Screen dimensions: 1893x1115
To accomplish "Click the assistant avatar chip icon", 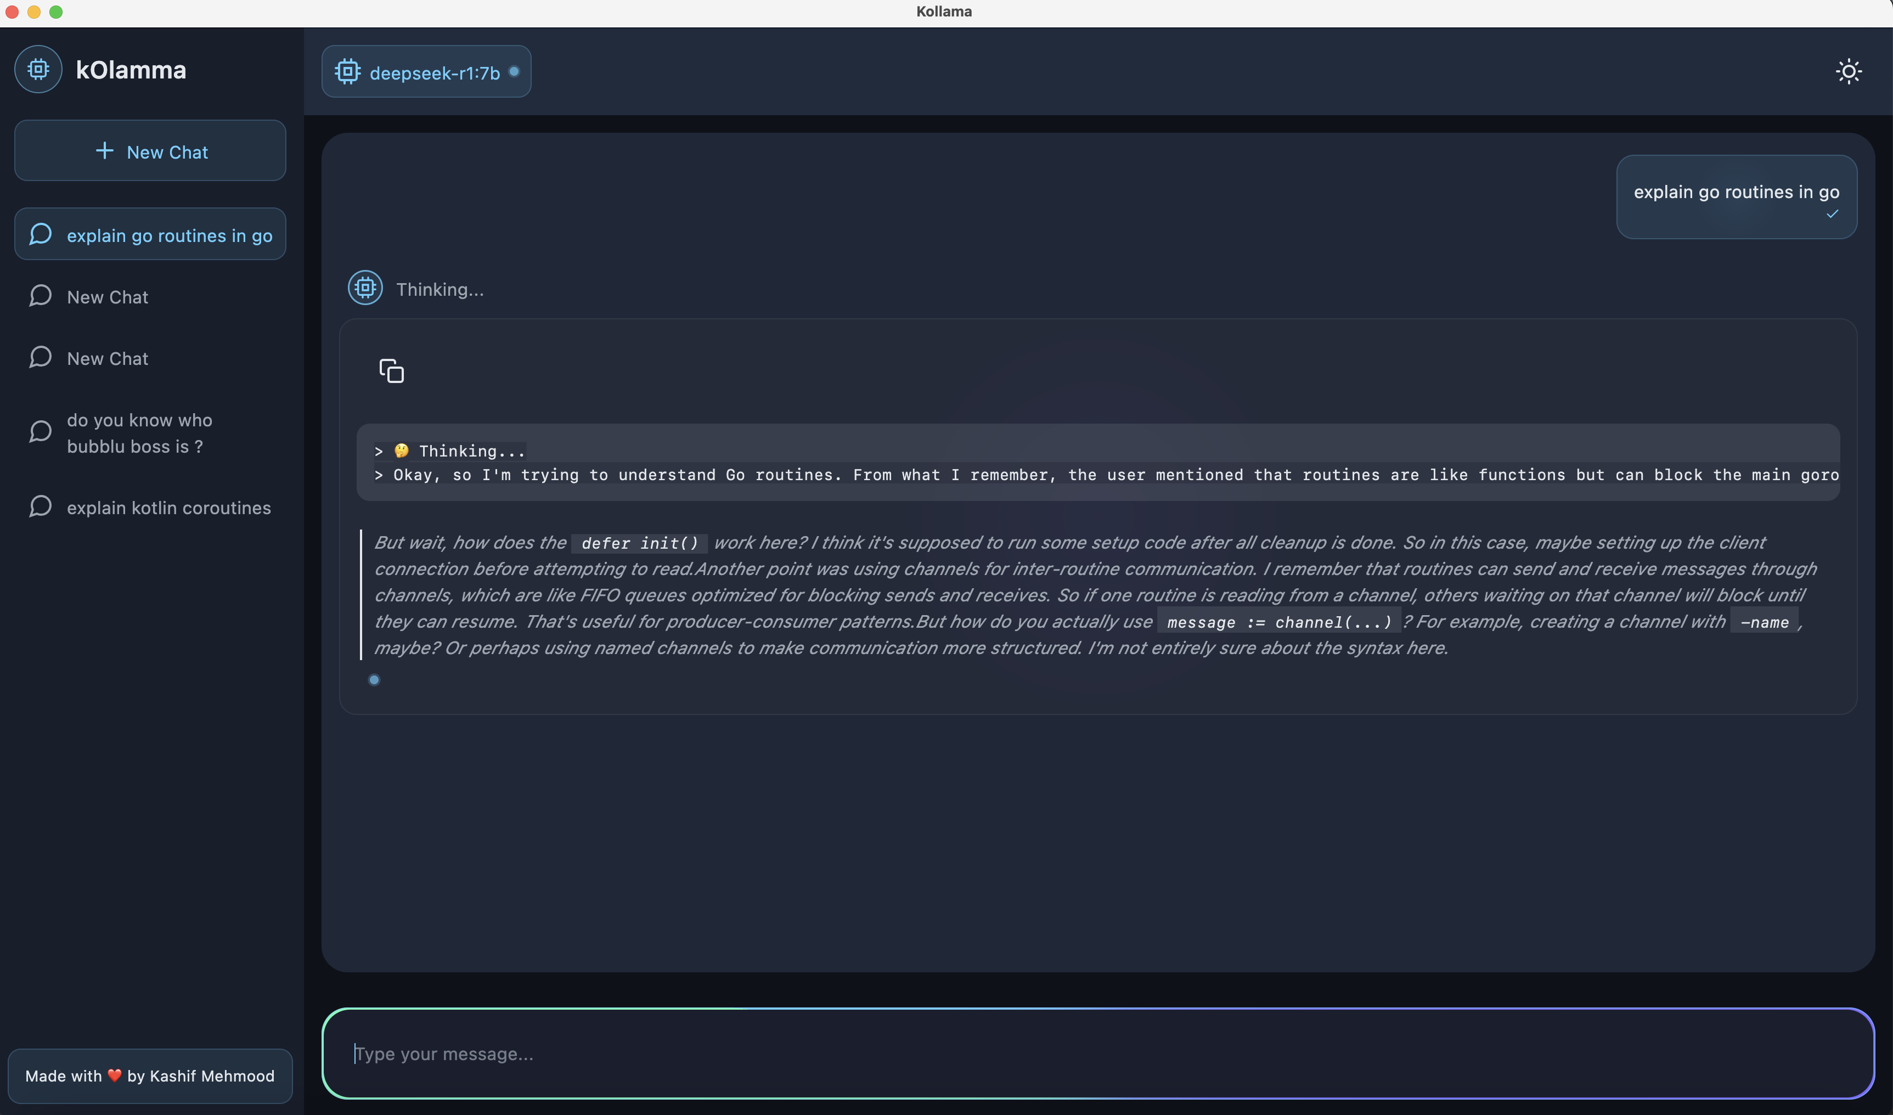I will point(365,288).
